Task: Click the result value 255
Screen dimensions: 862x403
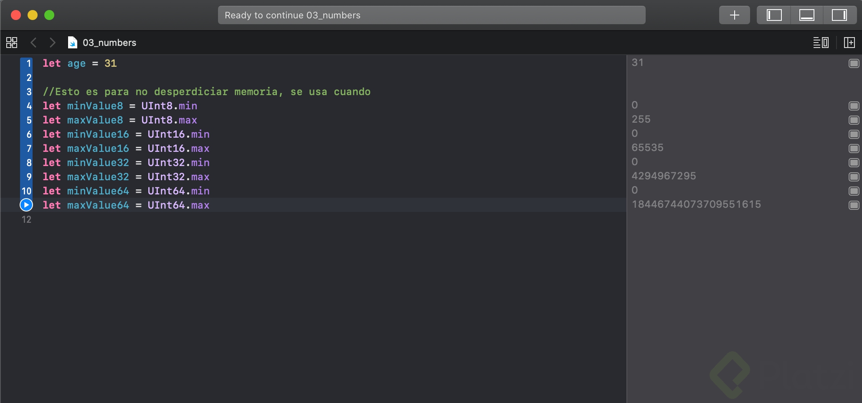Action: click(x=641, y=119)
